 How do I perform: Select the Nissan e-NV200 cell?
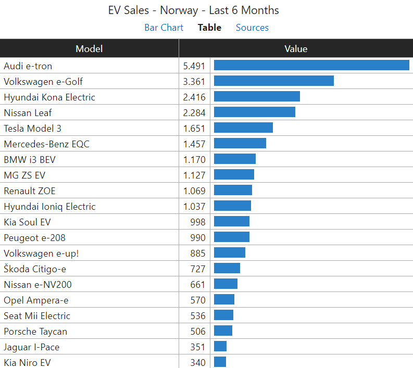click(x=89, y=284)
